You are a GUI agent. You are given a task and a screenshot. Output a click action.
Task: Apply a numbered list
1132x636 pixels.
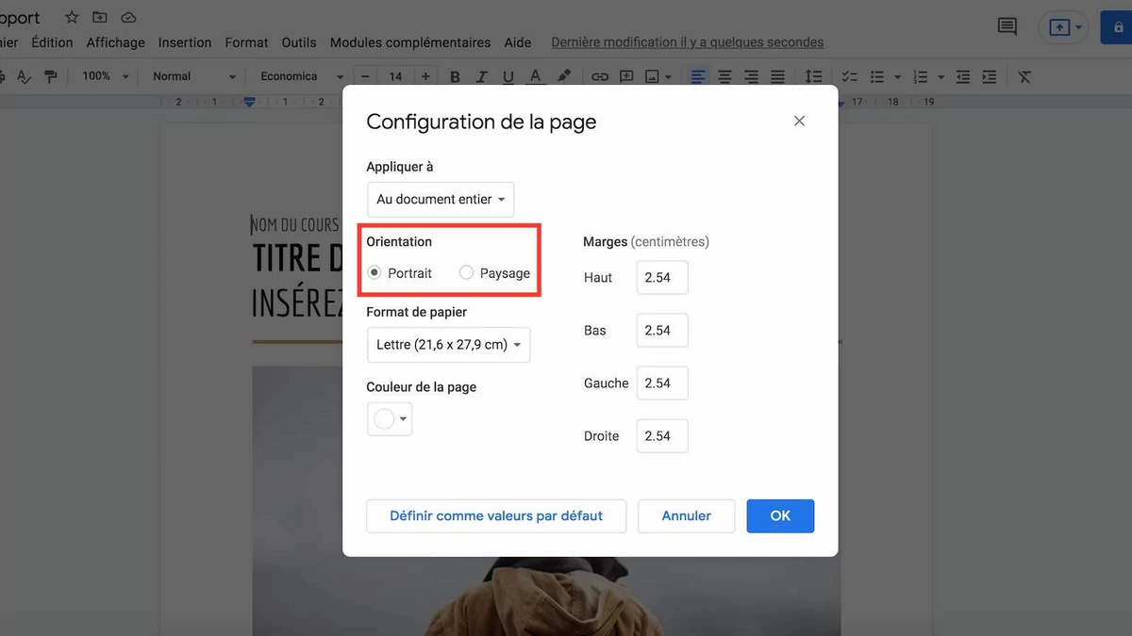click(x=921, y=76)
